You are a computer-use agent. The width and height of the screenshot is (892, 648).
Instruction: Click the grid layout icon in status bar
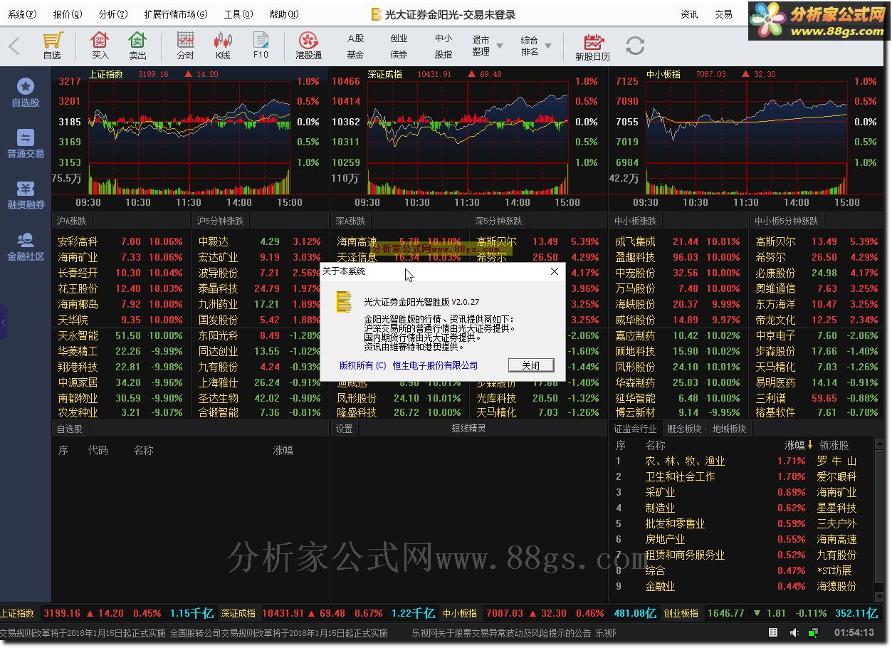pyautogui.click(x=773, y=632)
